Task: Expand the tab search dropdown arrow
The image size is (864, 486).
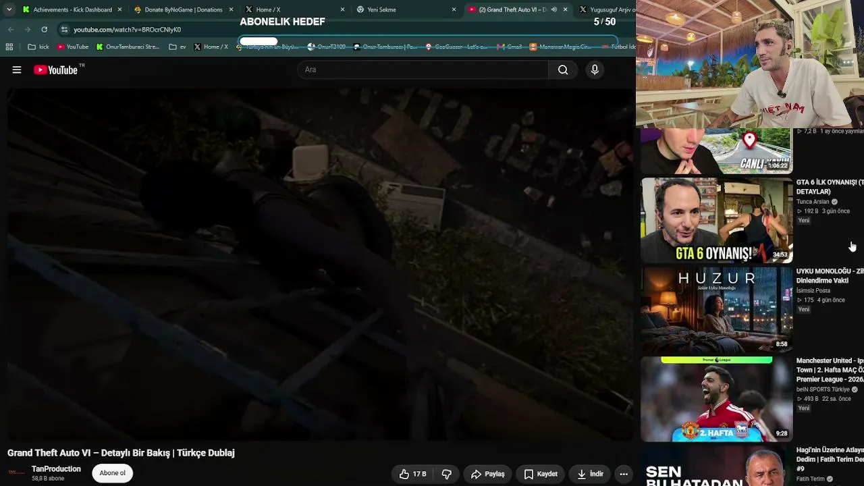Action: point(9,9)
